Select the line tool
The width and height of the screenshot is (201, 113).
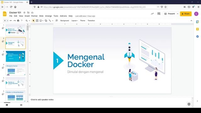click(50, 21)
